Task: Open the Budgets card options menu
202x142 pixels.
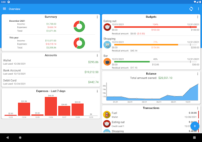Action: [198, 17]
